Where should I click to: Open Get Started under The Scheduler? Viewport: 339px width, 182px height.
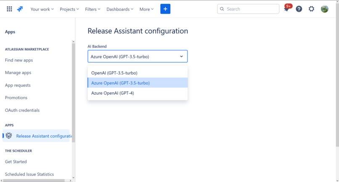(16, 162)
